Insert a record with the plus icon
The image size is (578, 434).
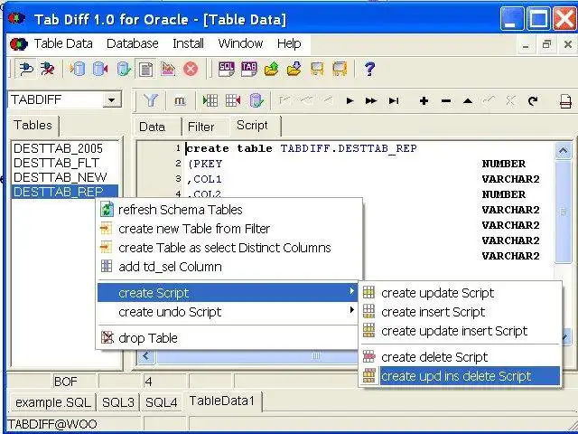pos(424,100)
